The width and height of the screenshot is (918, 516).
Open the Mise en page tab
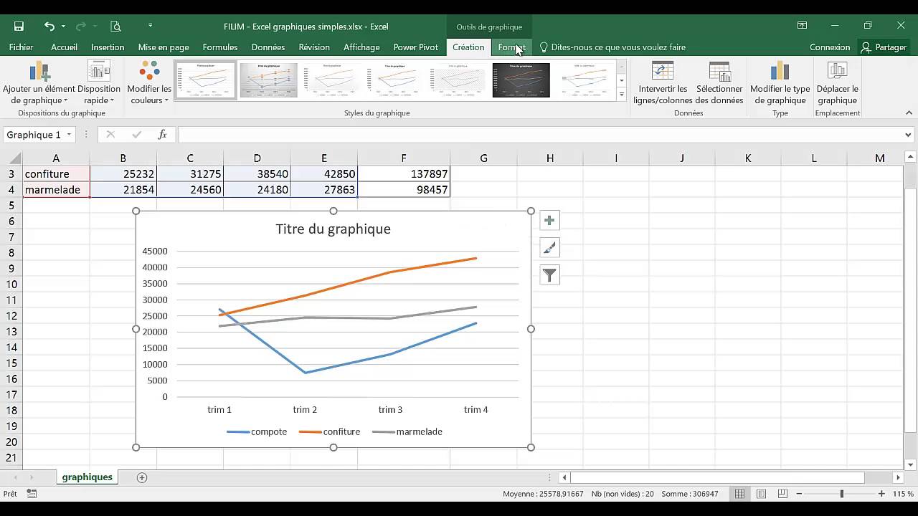pyautogui.click(x=164, y=47)
